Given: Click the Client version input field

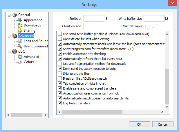Looking at the screenshot, I should tap(94, 26).
